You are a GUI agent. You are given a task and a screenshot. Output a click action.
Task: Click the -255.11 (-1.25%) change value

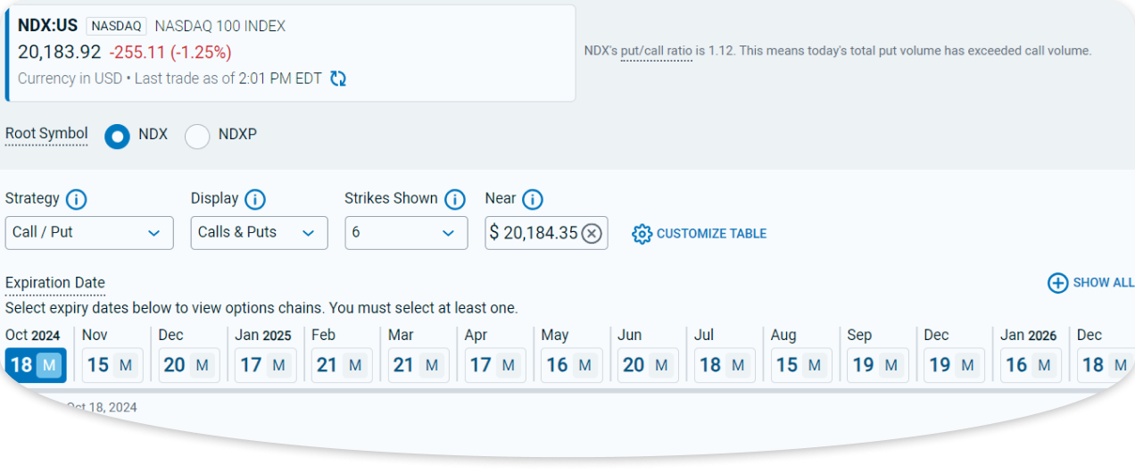coord(170,53)
